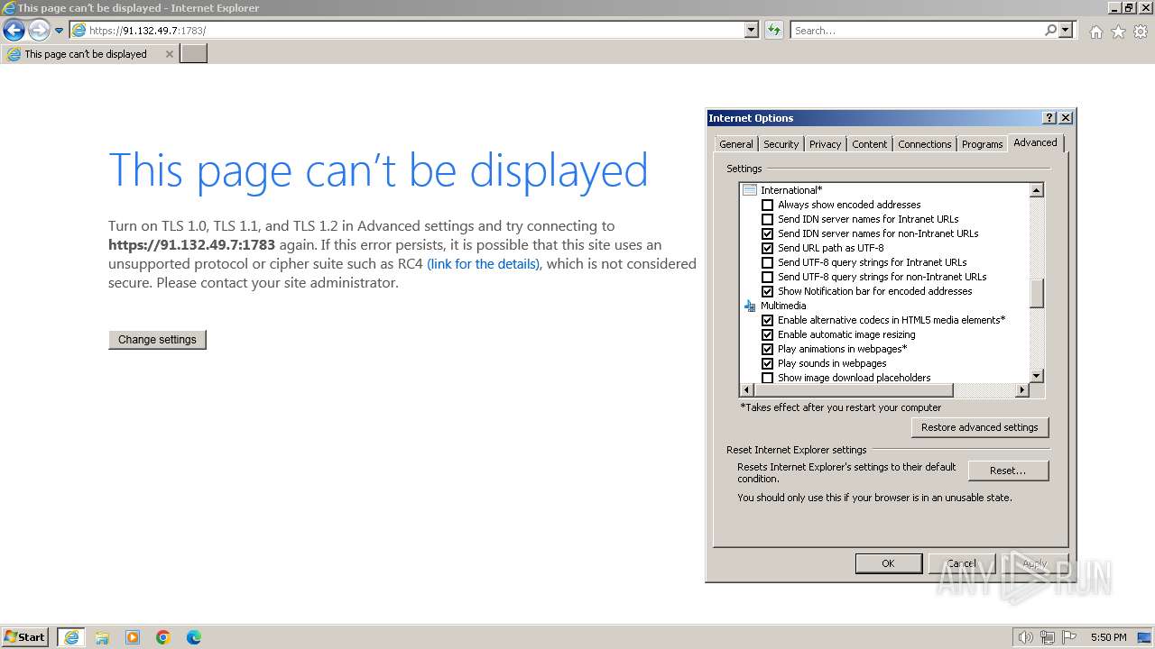Toggle 'Play animations in webpages' checkbox
Viewport: 1155px width, 649px height.
[767, 349]
